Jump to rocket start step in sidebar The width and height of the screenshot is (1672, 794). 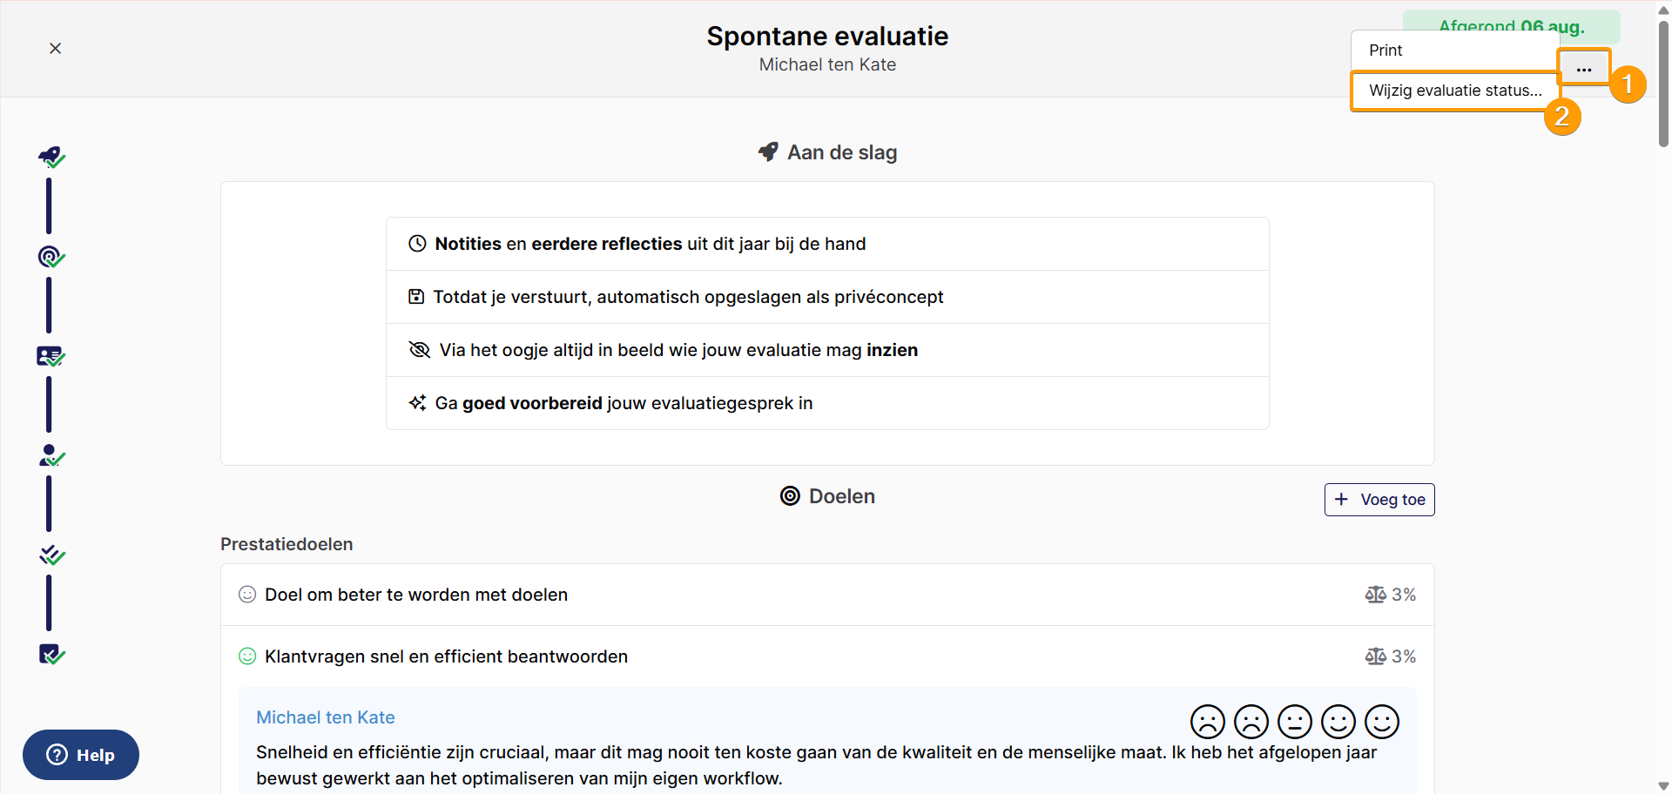[51, 157]
